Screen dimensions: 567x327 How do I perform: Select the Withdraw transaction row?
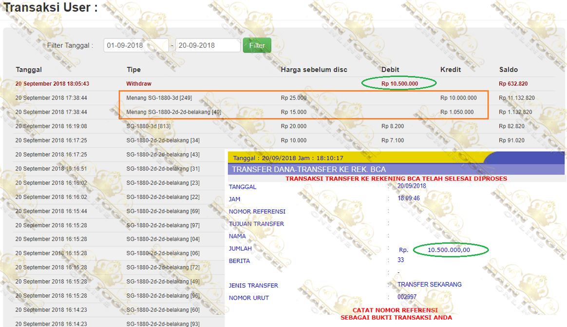click(x=139, y=84)
